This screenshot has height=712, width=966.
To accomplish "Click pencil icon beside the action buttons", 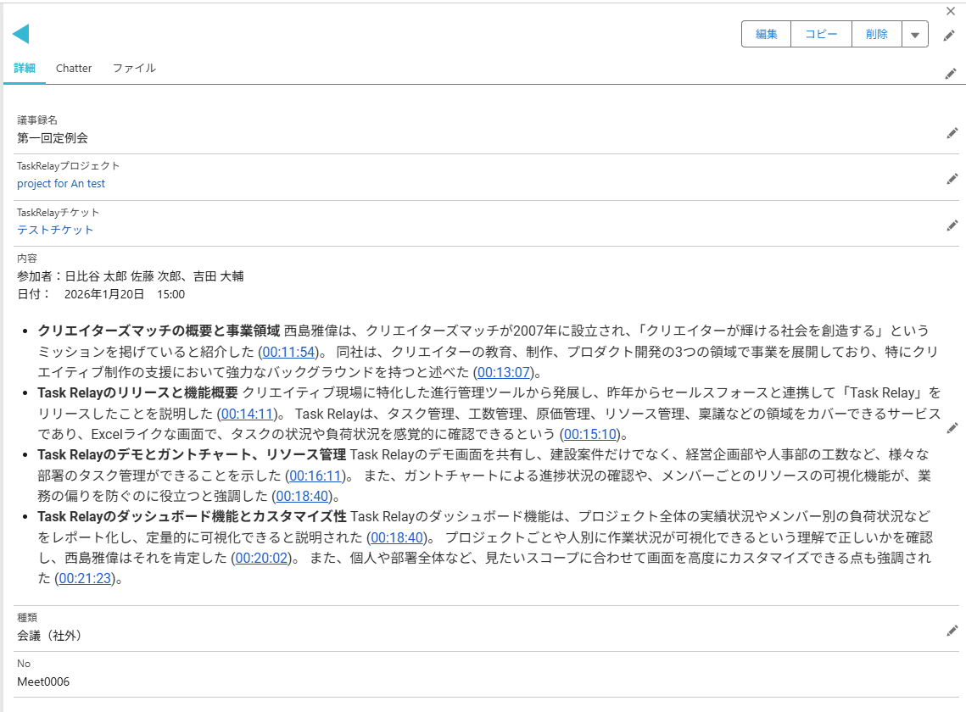I will 949,36.
